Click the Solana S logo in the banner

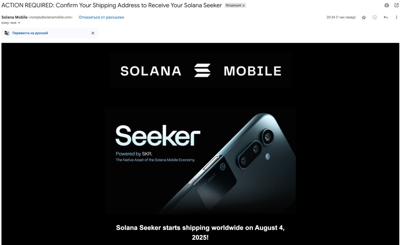click(x=202, y=70)
